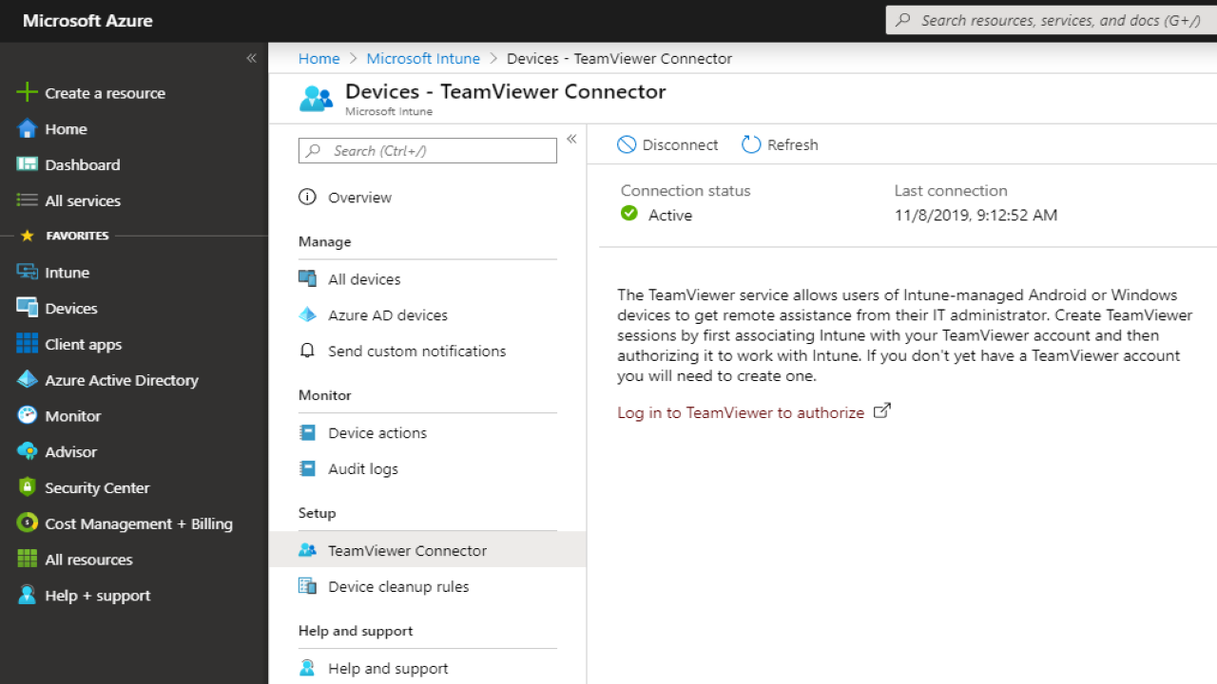
Task: Click the FAVORITES star header
Action: [x=65, y=236]
